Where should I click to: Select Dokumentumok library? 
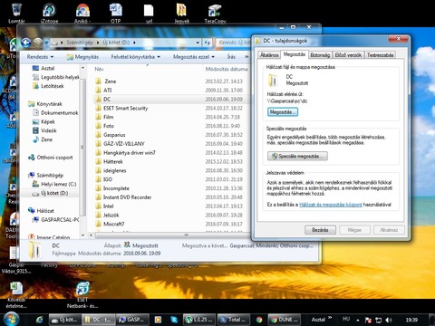pyautogui.click(x=59, y=113)
